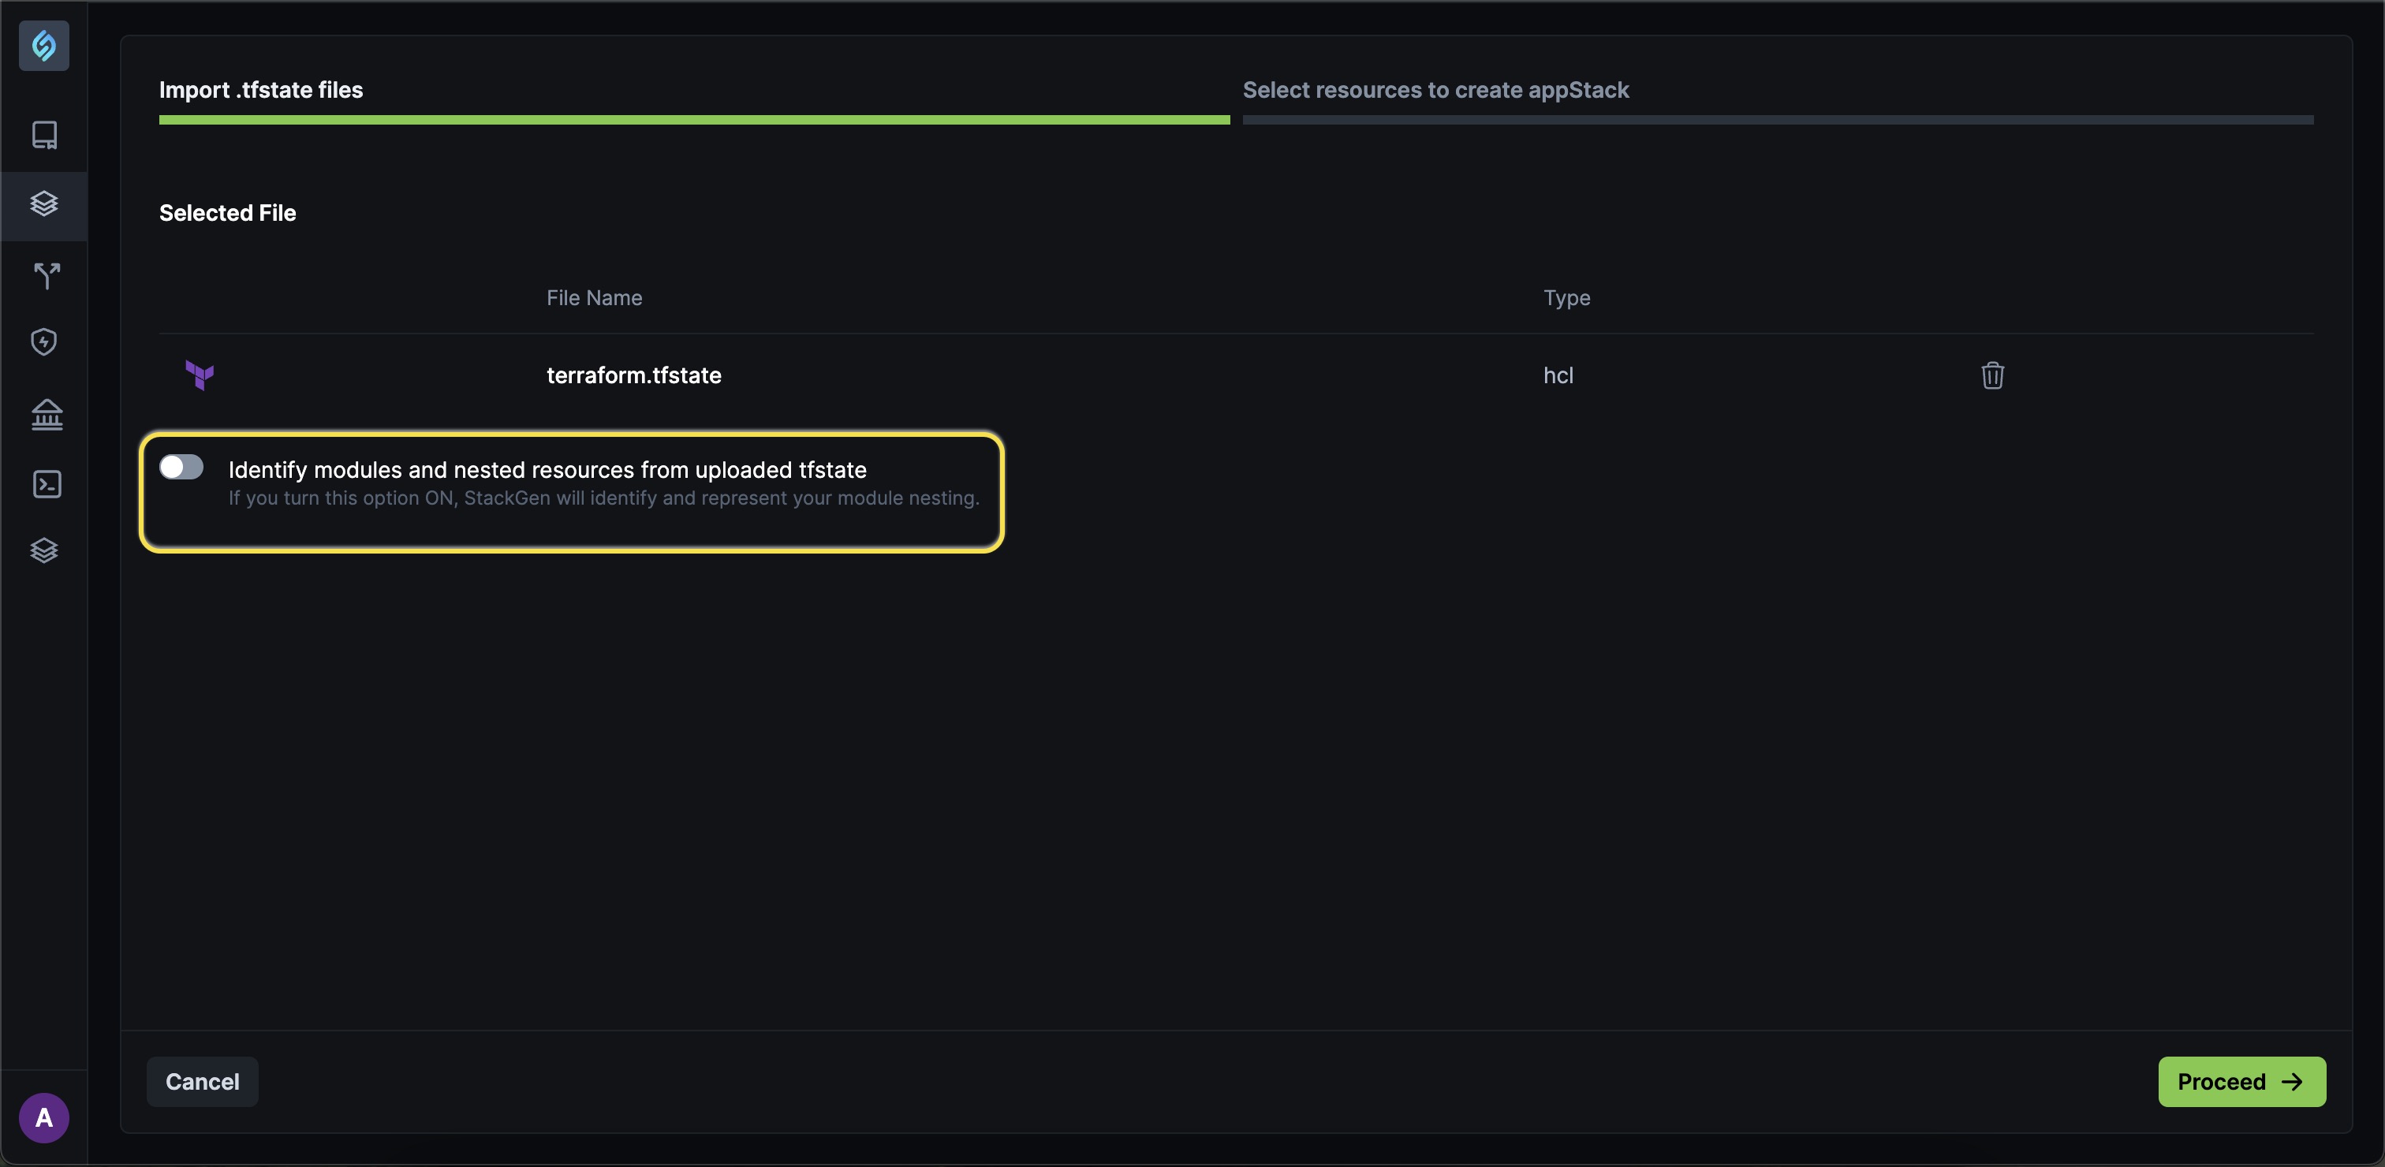Click the File Name column header
This screenshot has width=2385, height=1167.
click(595, 297)
